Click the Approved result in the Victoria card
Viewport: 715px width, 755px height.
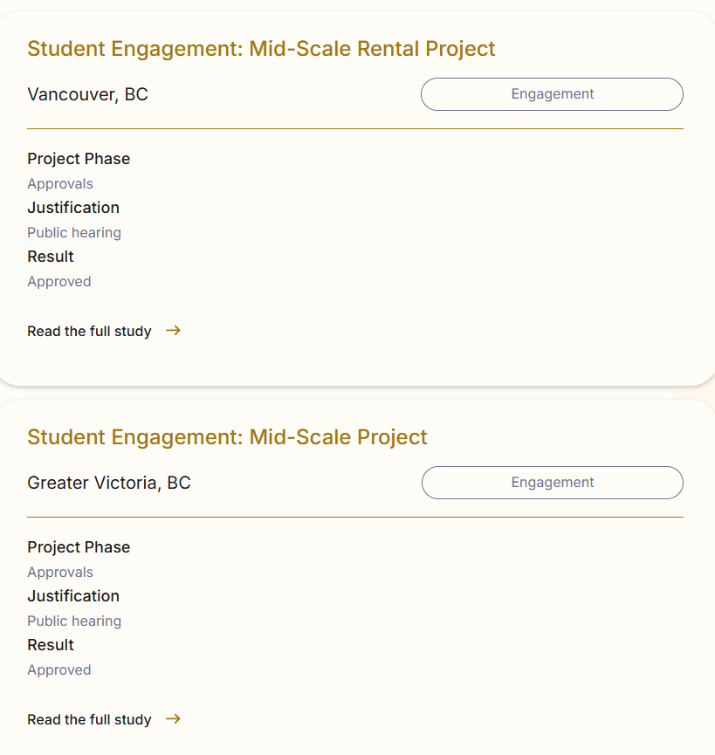point(59,670)
